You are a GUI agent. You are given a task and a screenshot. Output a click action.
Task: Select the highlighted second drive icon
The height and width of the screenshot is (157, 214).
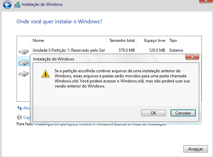coord(24,62)
